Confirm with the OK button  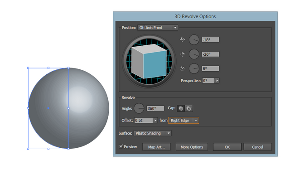227,147
